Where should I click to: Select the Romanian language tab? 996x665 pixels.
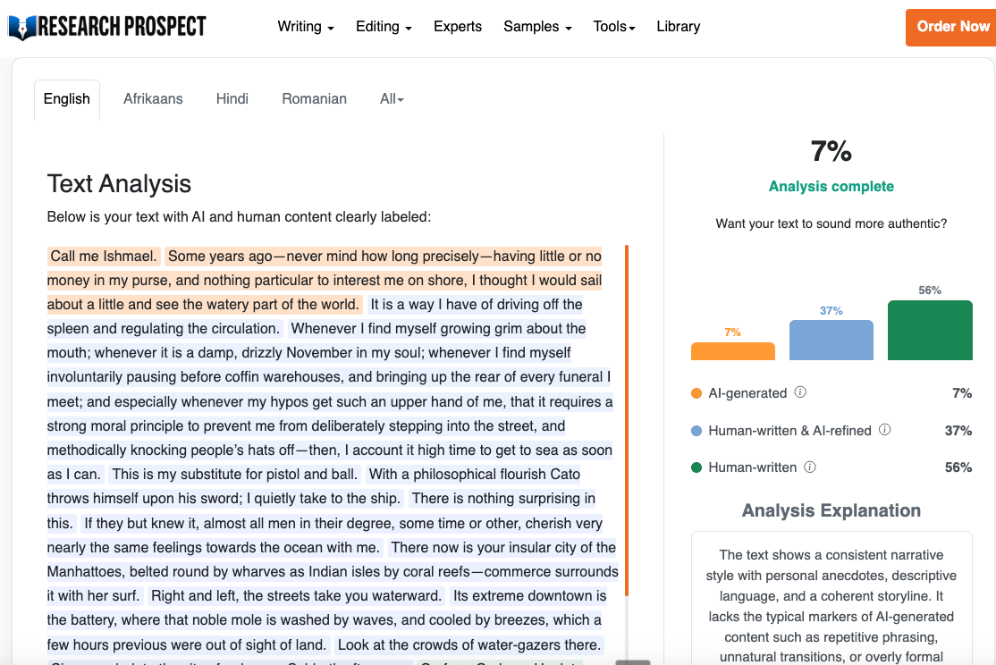click(315, 99)
